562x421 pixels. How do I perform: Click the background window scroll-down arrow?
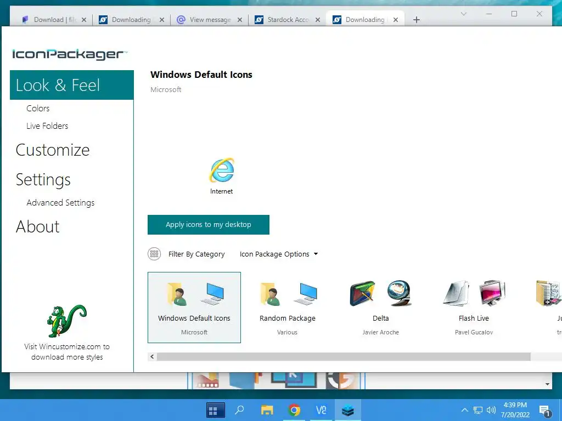[x=547, y=384]
